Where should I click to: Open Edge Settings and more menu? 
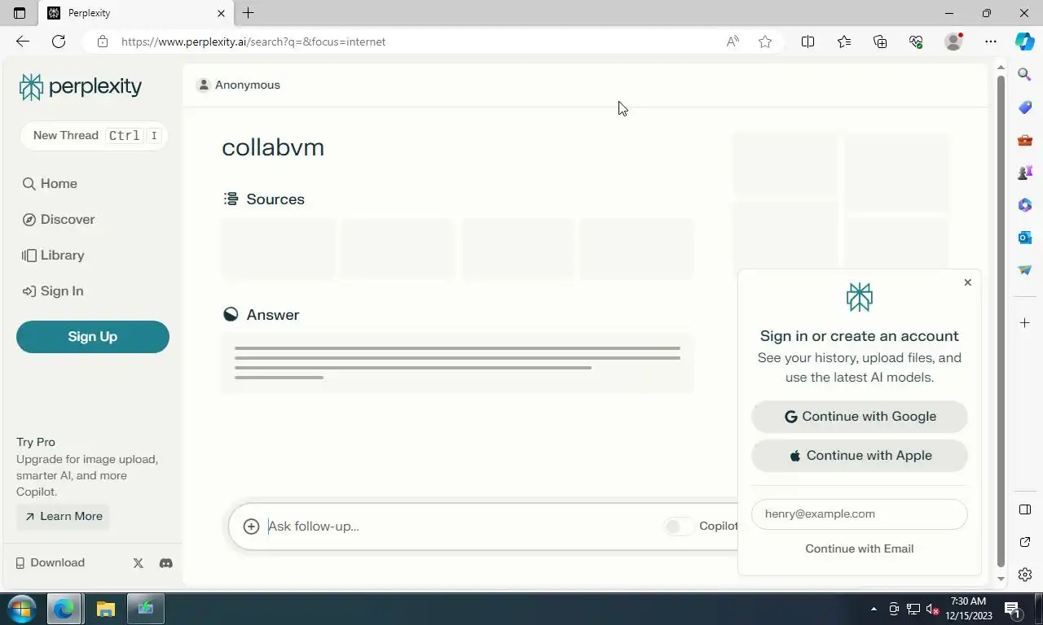[991, 42]
